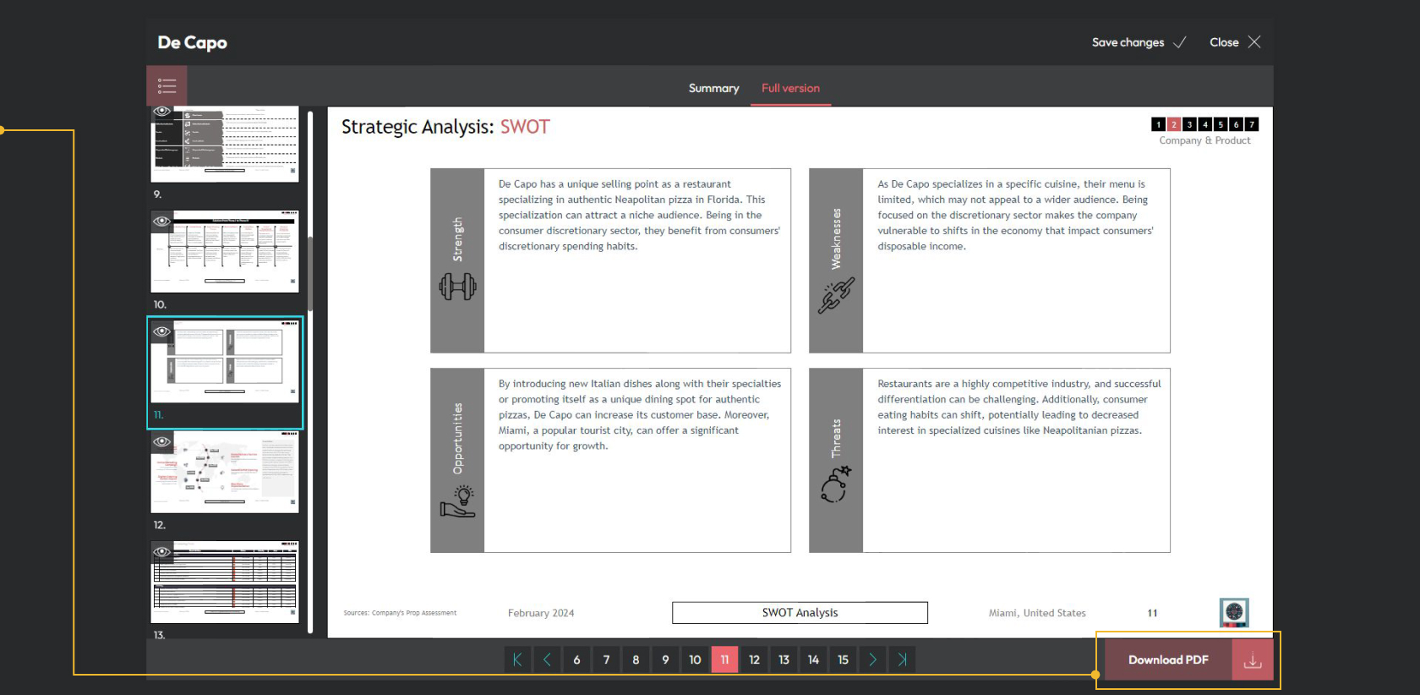
Task: Click the SWOT Analysis footer box
Action: point(800,612)
